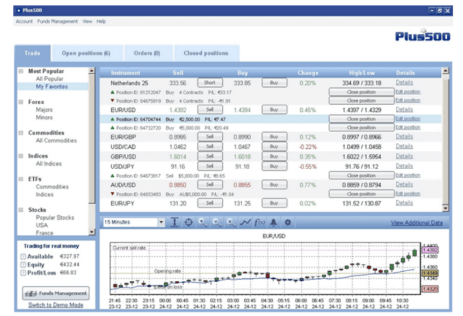Open the Help menu
Image resolution: width=463 pixels, height=316 pixels.
[101, 21]
